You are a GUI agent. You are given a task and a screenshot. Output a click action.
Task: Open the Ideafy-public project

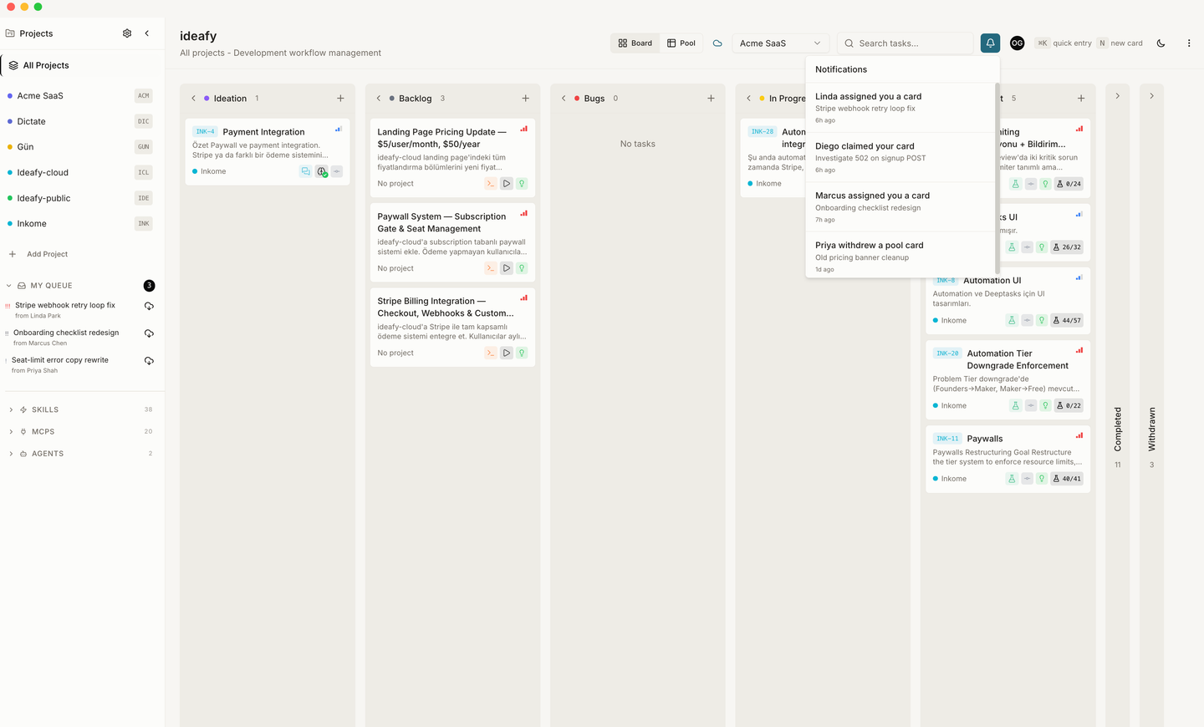pyautogui.click(x=80, y=198)
